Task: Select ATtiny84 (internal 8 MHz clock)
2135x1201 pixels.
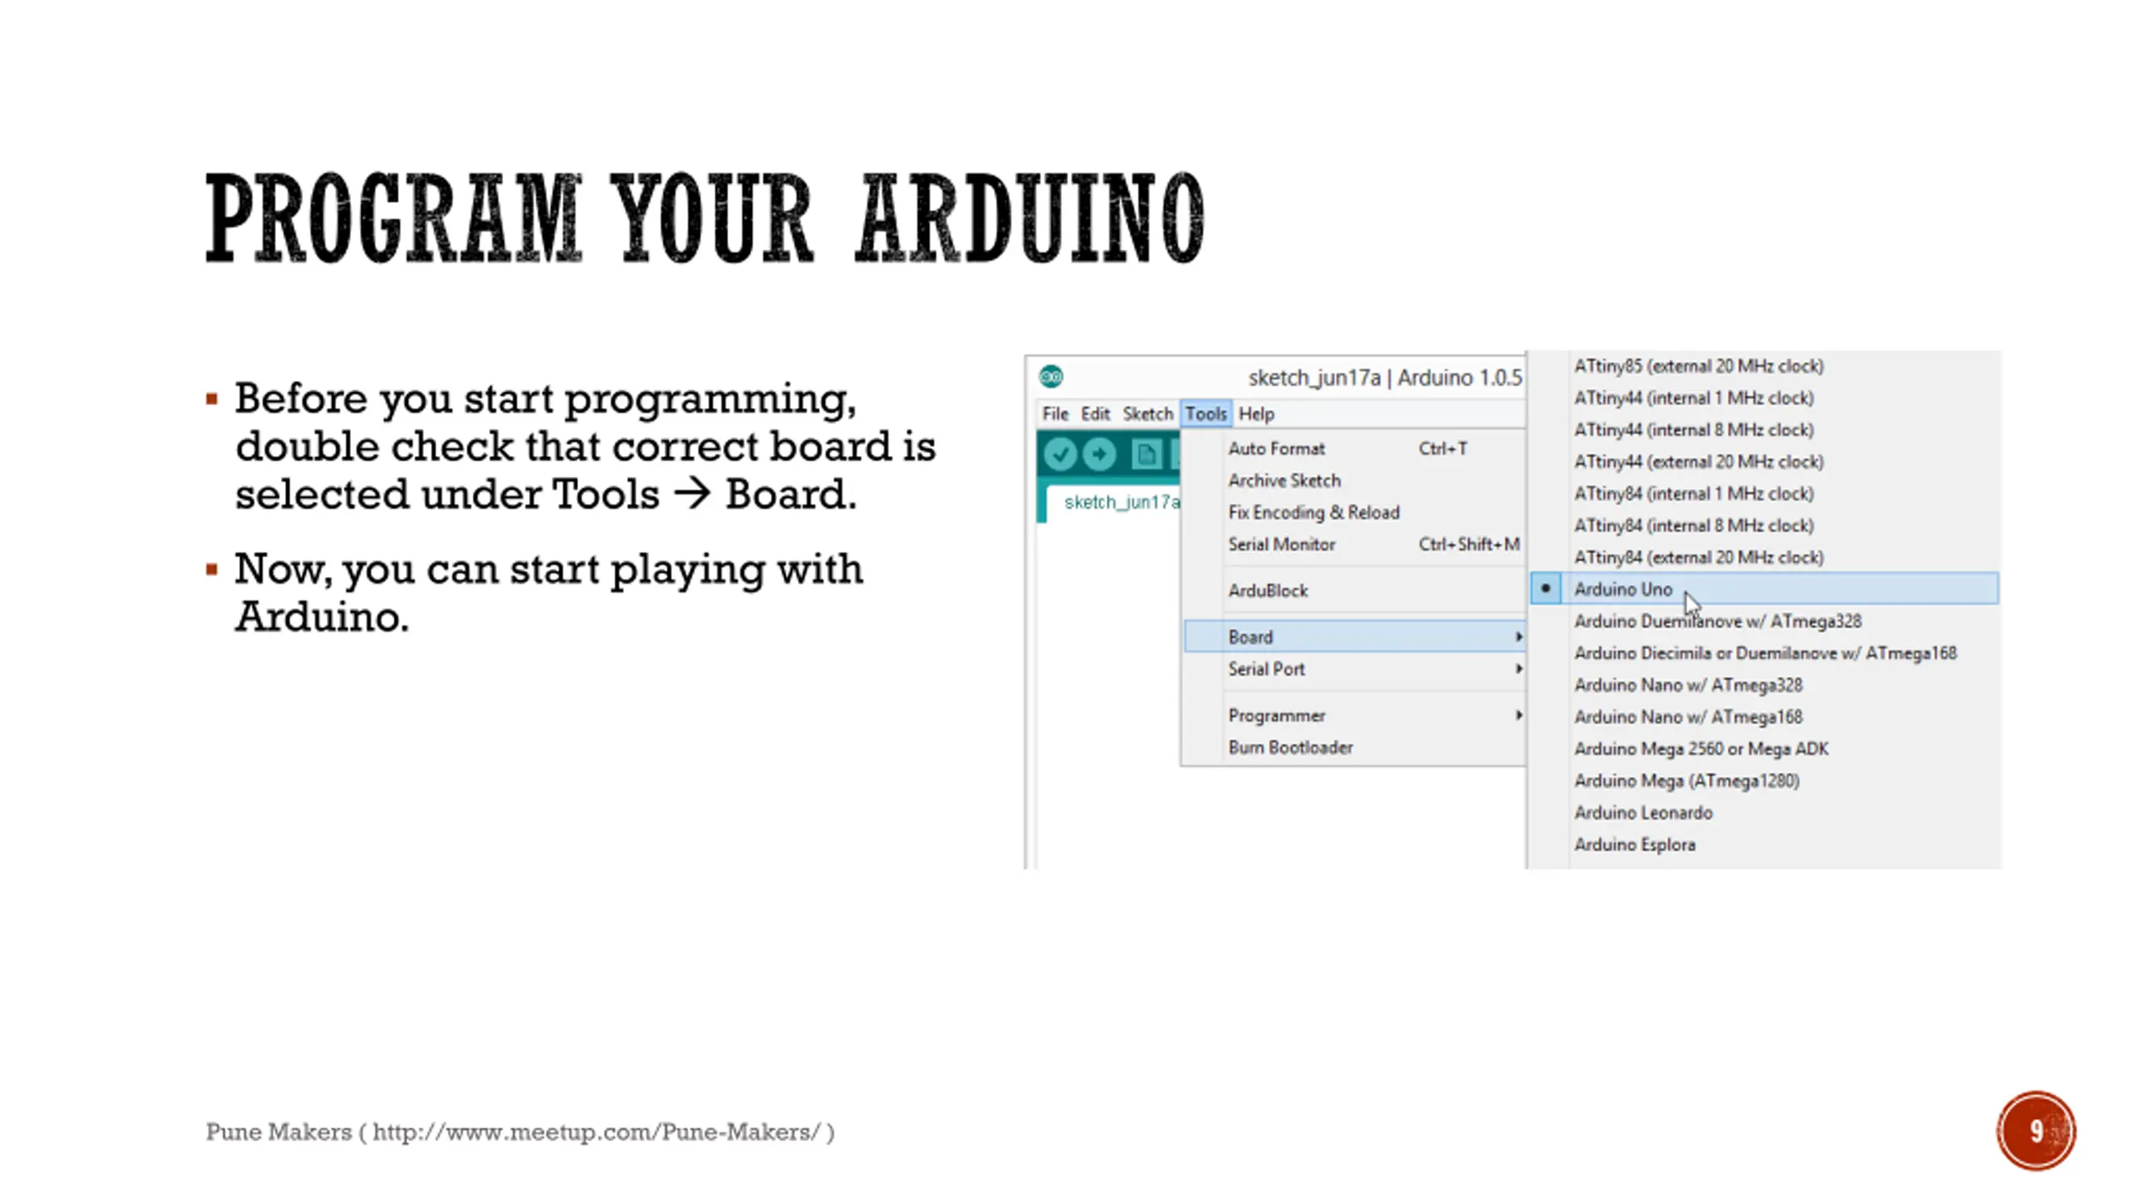Action: (1765, 525)
